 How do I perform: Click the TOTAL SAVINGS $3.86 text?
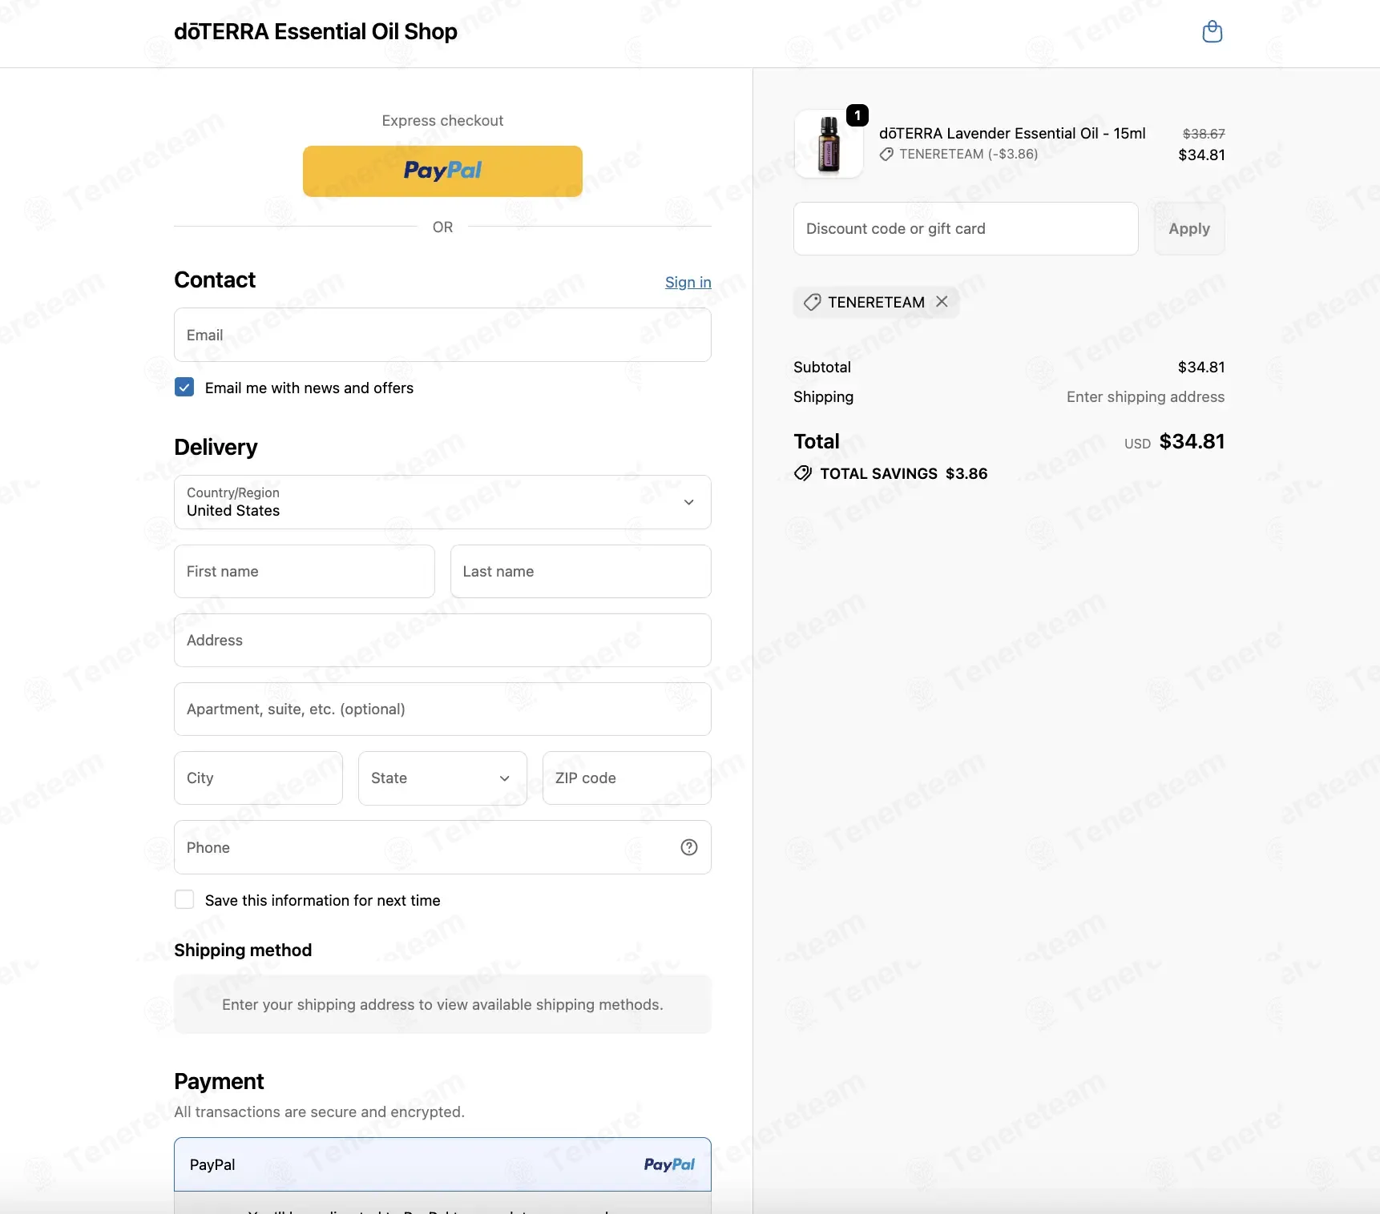904,474
